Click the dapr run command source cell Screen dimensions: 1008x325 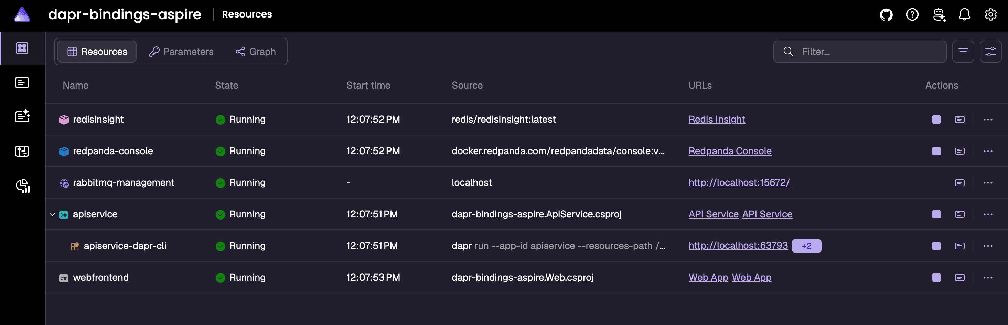pyautogui.click(x=558, y=246)
